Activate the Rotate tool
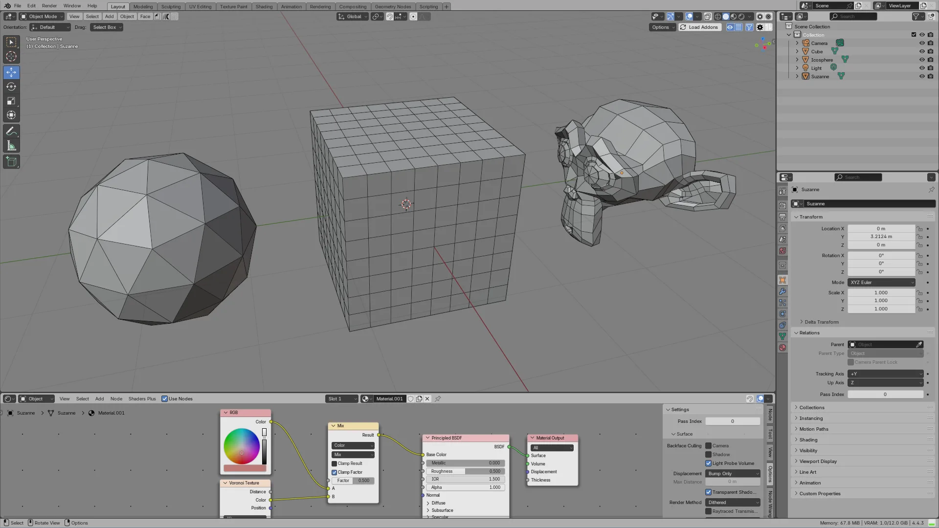This screenshot has width=939, height=528. tap(11, 87)
